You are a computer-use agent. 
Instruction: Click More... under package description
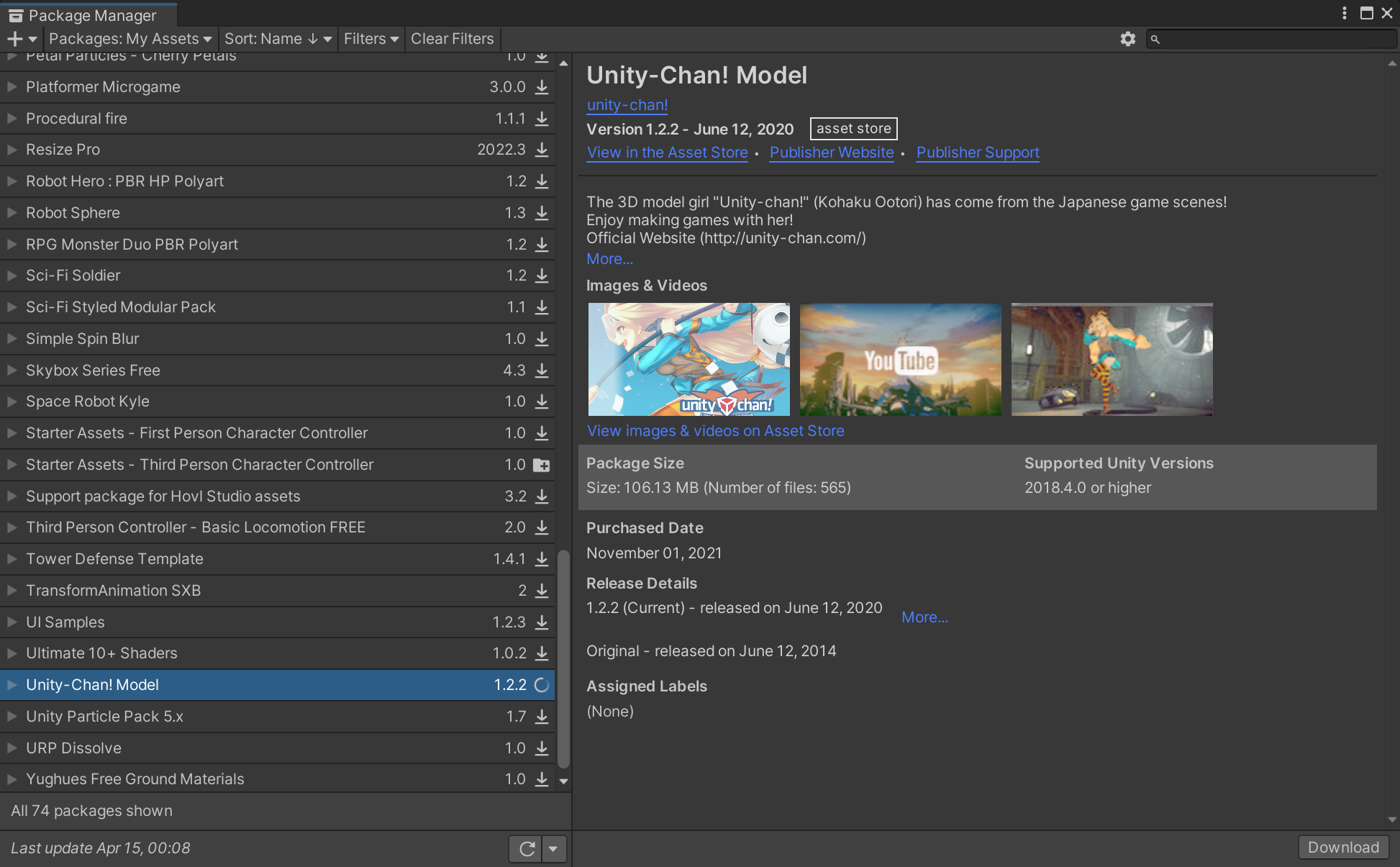pos(610,259)
